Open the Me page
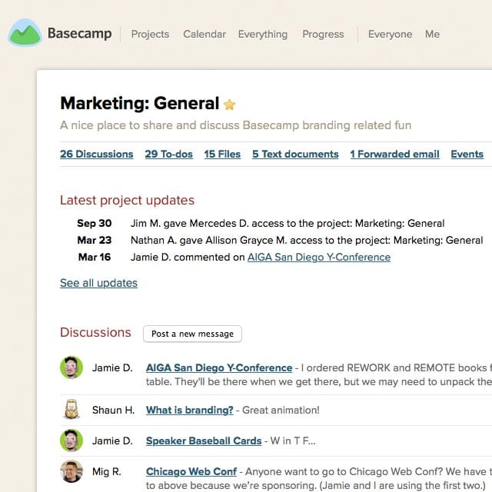492x492 pixels. [x=432, y=34]
